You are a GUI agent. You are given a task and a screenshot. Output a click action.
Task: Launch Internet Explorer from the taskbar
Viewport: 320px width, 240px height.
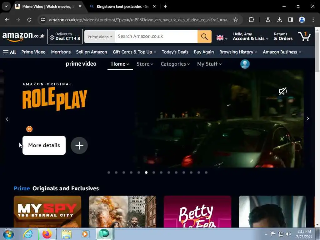click(x=28, y=234)
